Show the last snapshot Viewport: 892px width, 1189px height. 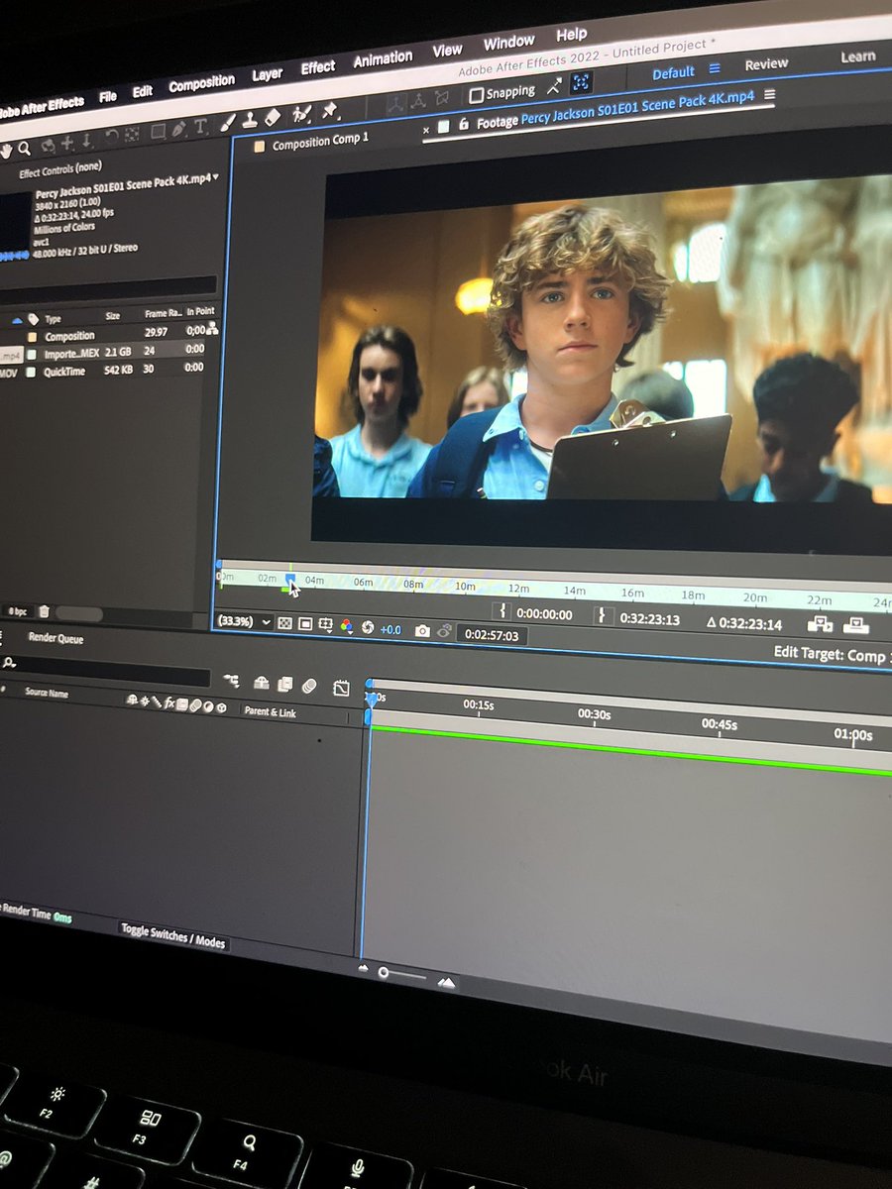pyautogui.click(x=444, y=630)
